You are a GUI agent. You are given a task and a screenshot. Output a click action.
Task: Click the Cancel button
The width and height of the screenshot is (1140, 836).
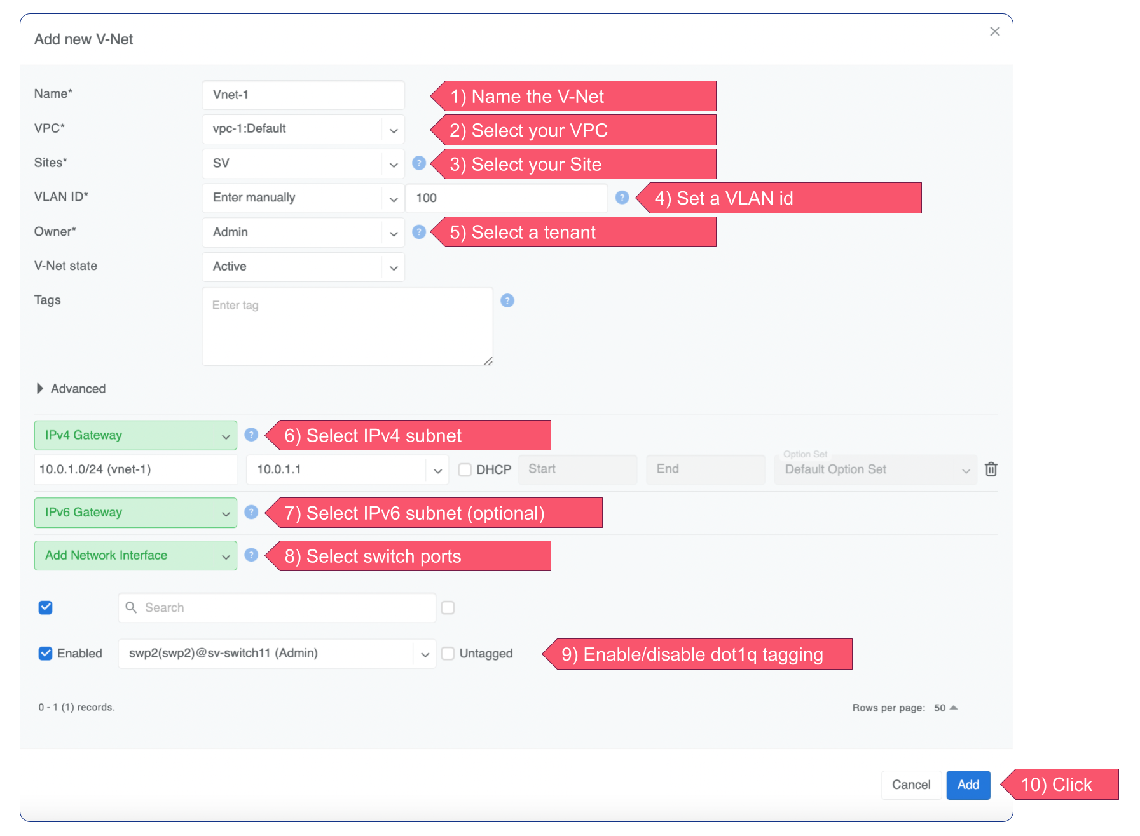coord(910,785)
